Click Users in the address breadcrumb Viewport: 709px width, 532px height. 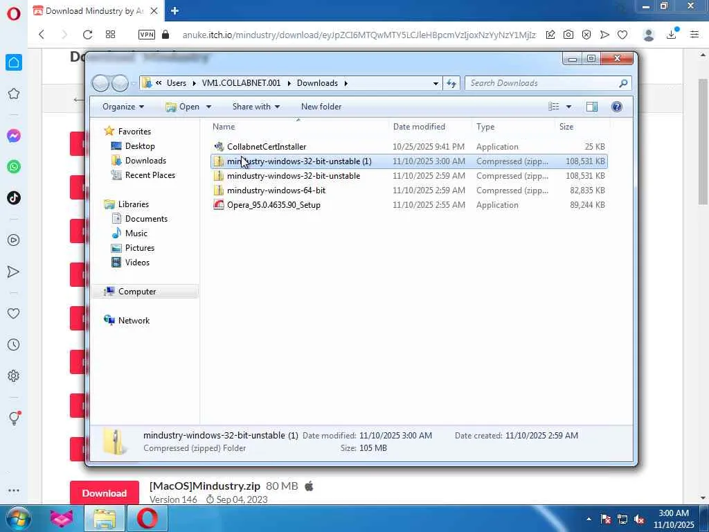tap(177, 83)
